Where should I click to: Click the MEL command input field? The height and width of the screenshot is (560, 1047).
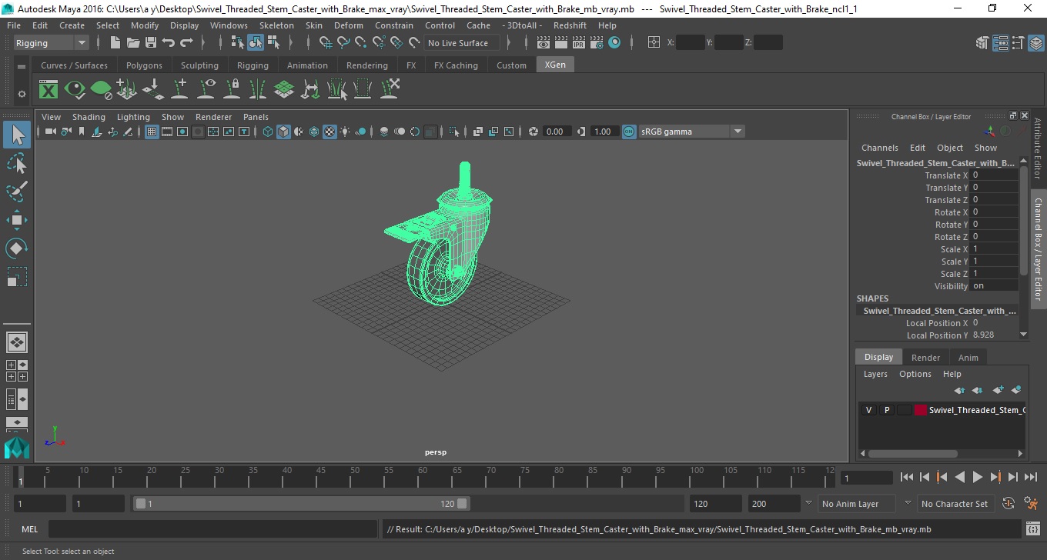tap(212, 529)
